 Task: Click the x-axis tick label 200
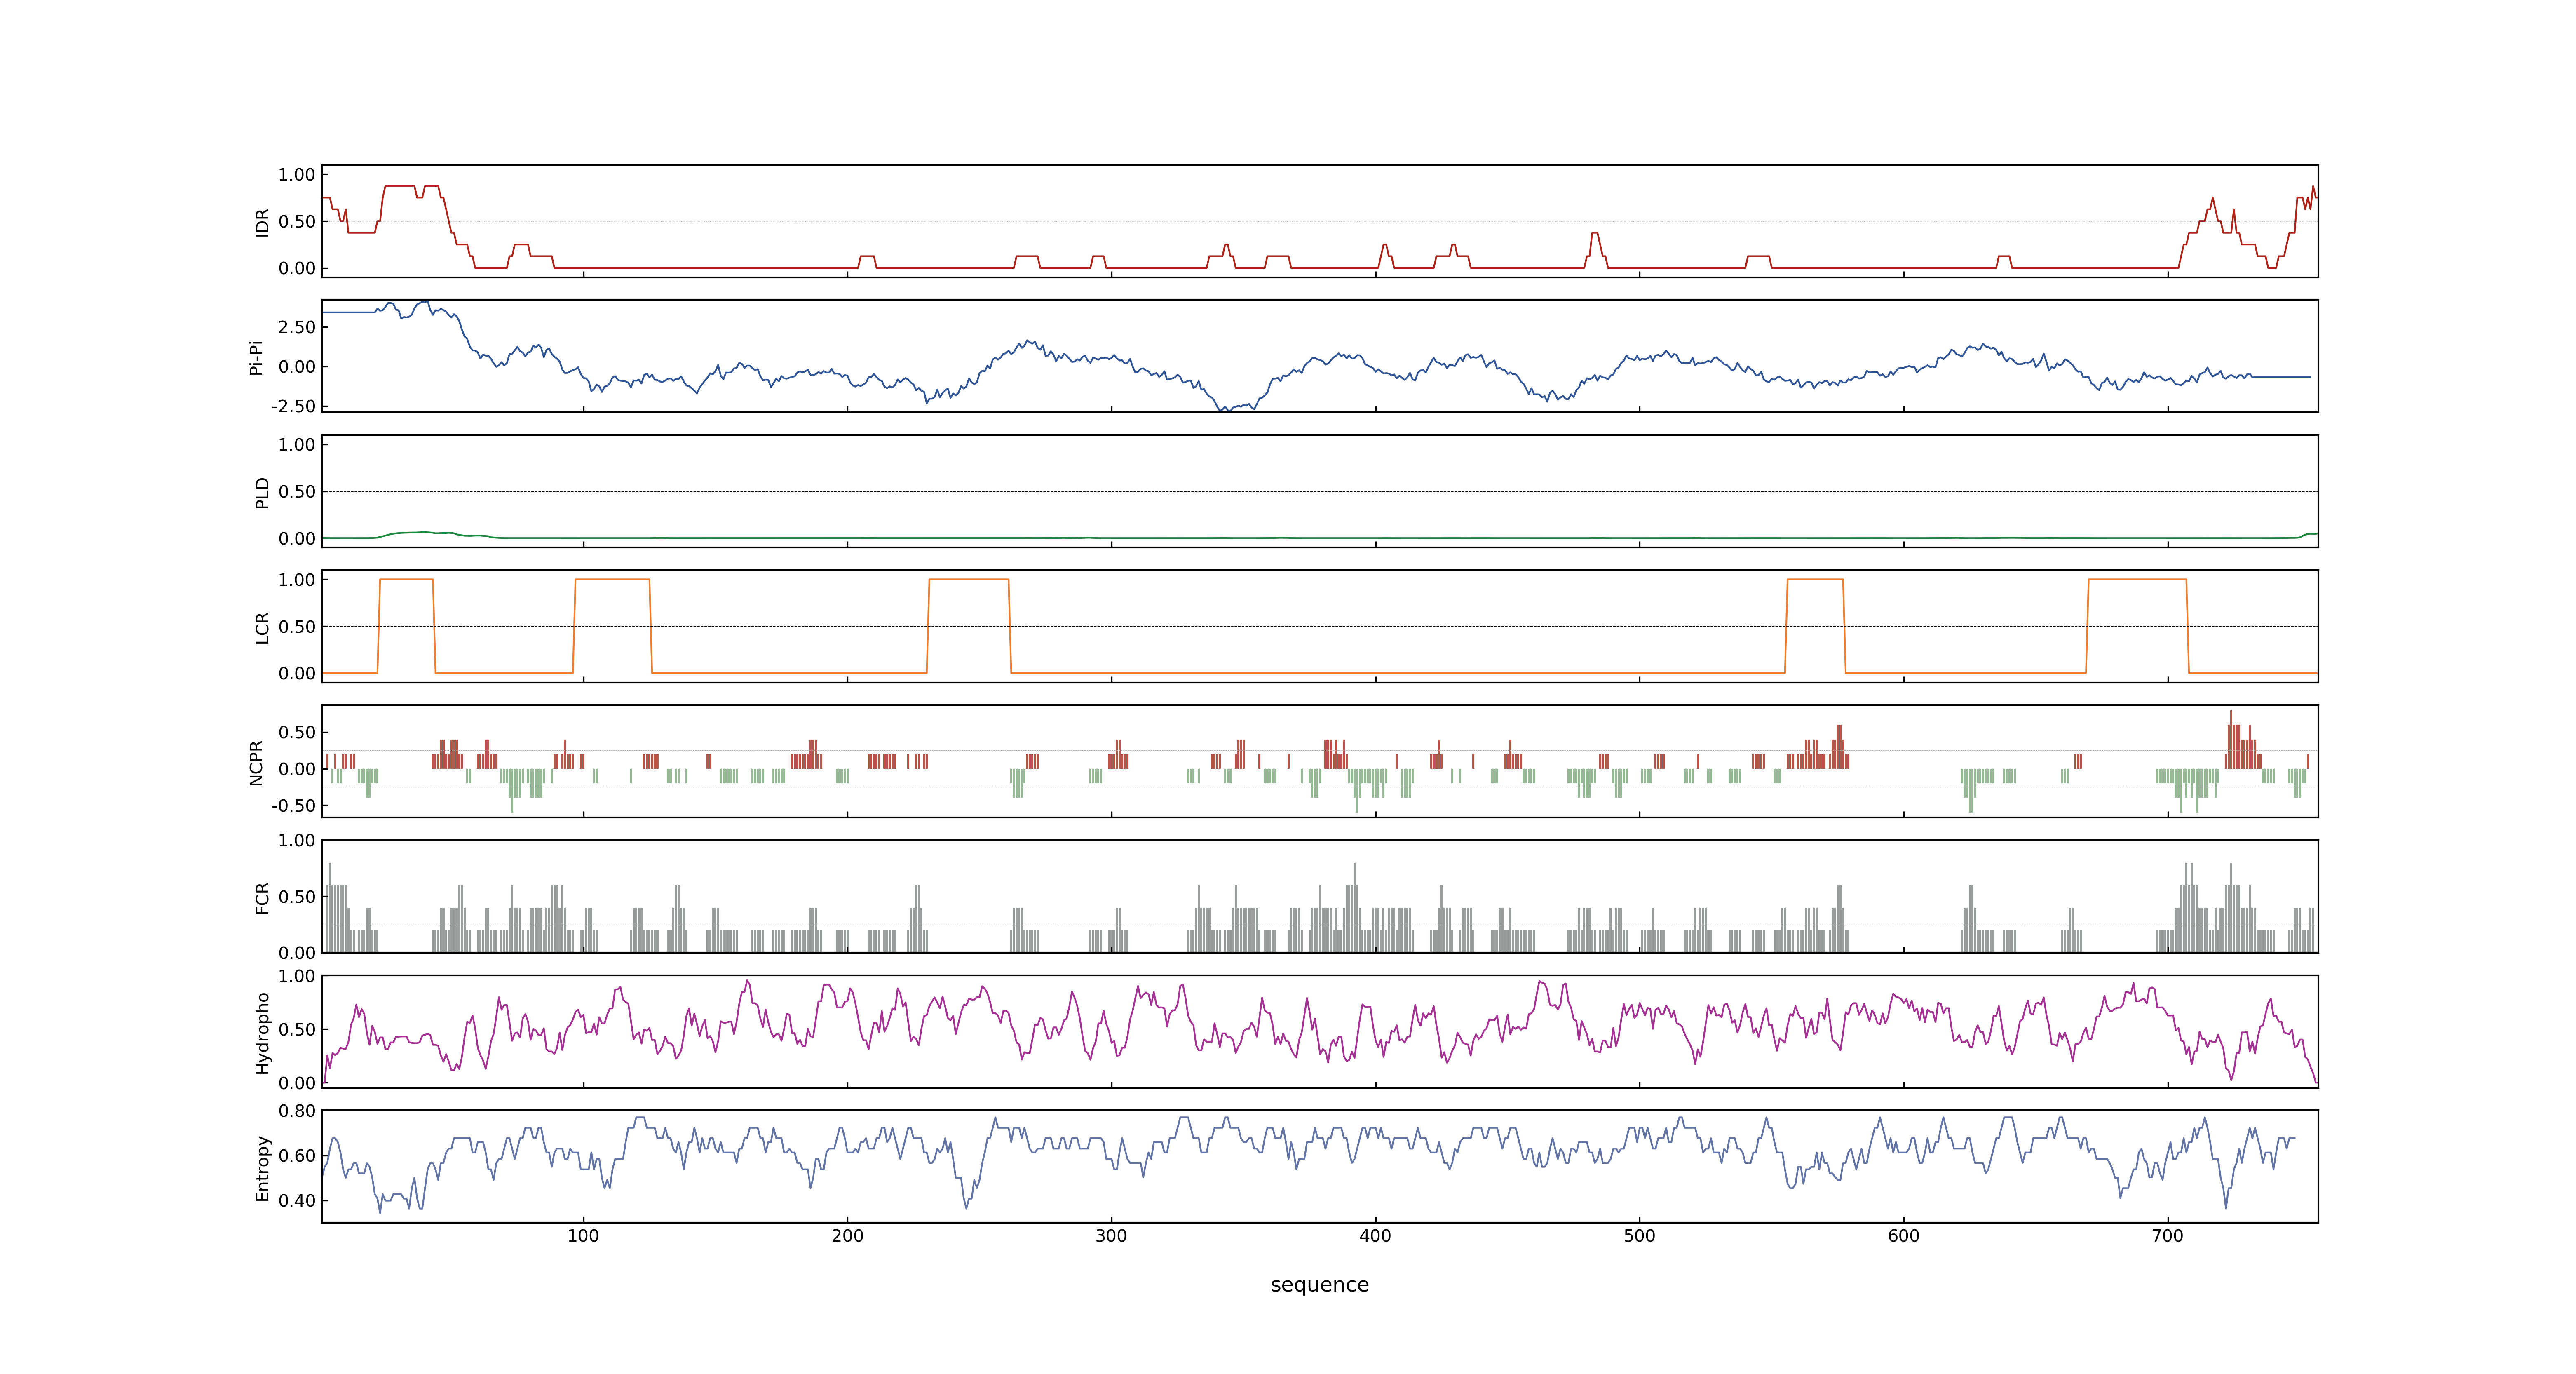(847, 1236)
